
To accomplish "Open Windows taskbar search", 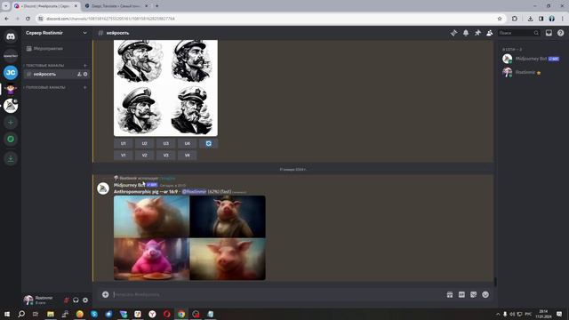I will pyautogui.click(x=21, y=314).
